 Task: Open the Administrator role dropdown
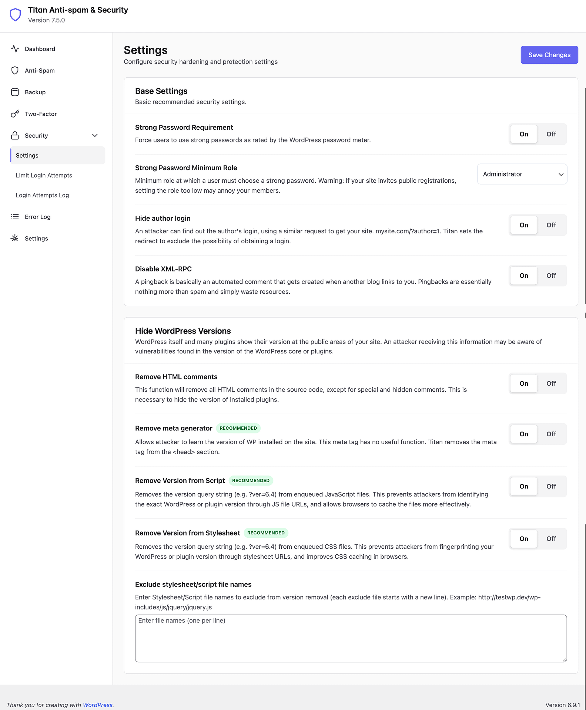point(522,174)
